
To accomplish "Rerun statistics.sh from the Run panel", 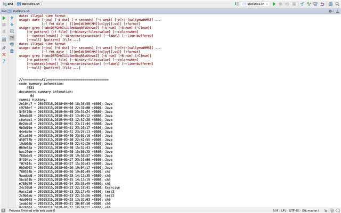I will (4, 18).
